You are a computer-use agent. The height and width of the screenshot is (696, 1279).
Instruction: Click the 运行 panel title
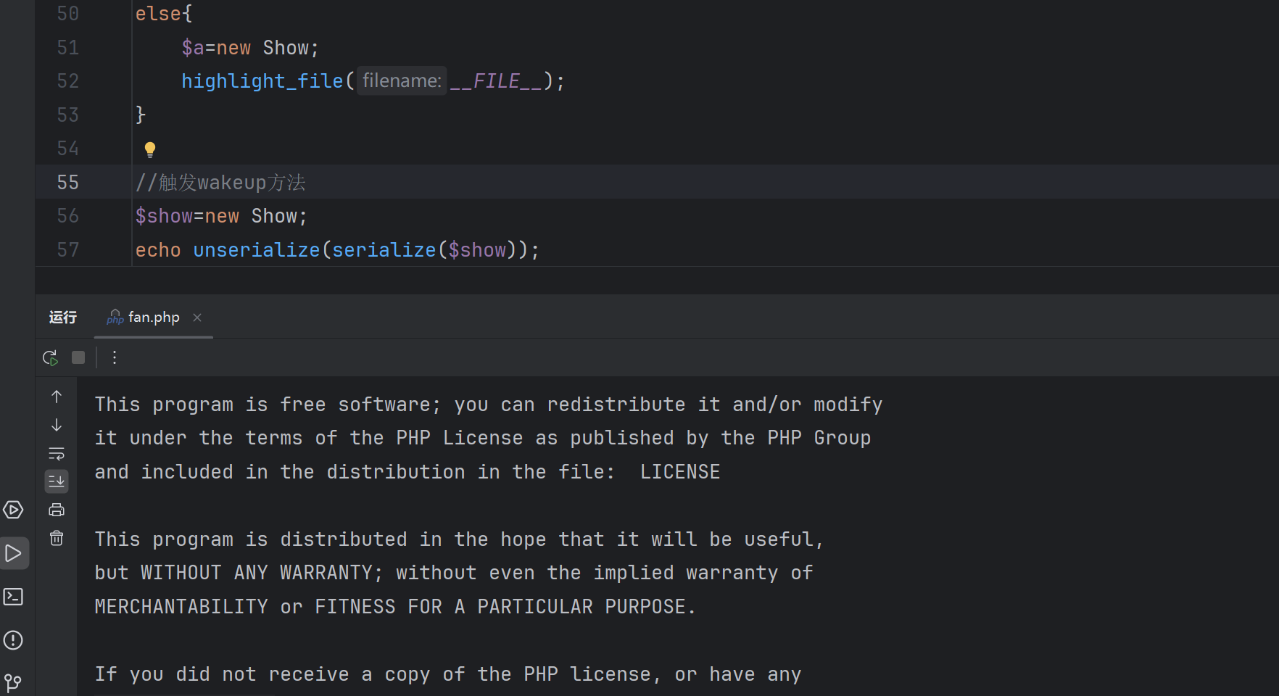(63, 318)
